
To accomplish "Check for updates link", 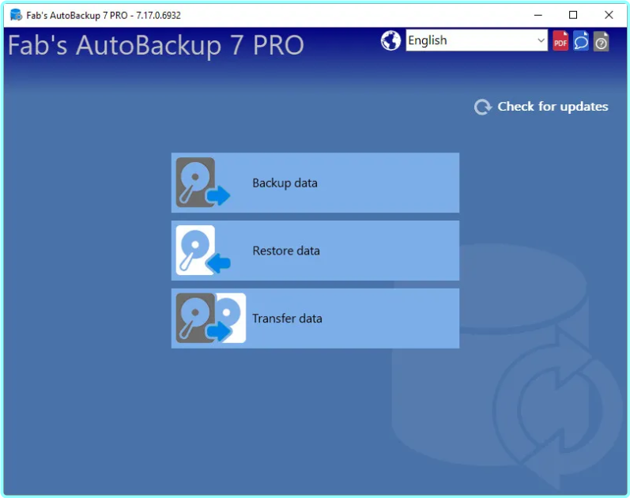I will click(553, 107).
